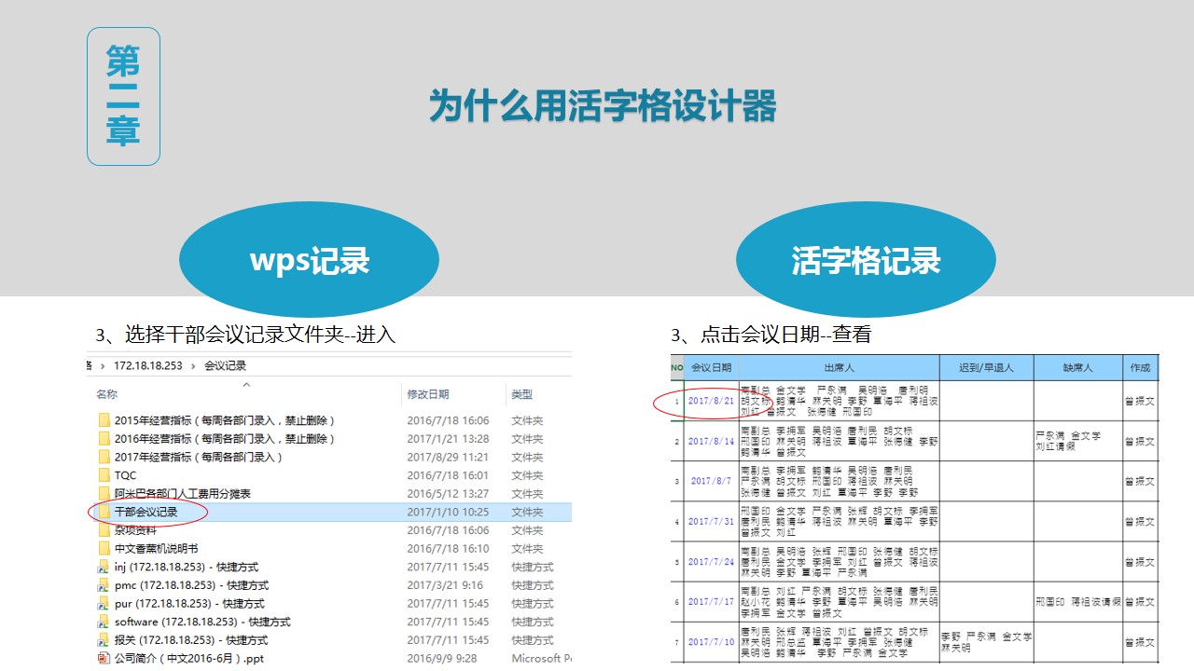
Task: Open the 2017/8/21 meeting date link
Action: pyautogui.click(x=711, y=402)
